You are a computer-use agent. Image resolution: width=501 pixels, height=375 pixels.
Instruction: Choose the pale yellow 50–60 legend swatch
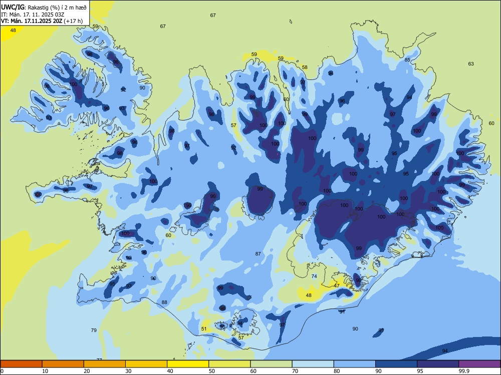click(x=230, y=364)
